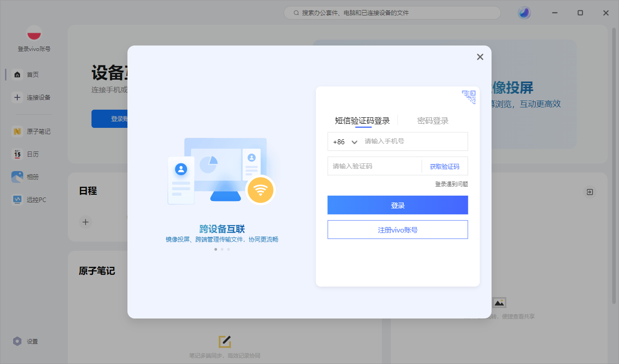Select the third carousel dot indicator

click(x=228, y=249)
